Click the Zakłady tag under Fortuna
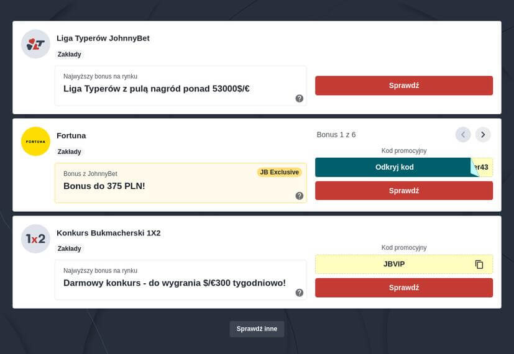This screenshot has height=354, width=514. (70, 152)
